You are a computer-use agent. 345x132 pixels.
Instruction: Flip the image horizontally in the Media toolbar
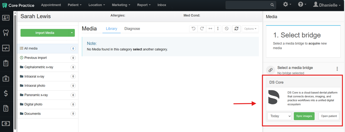pyautogui.click(x=210, y=29)
